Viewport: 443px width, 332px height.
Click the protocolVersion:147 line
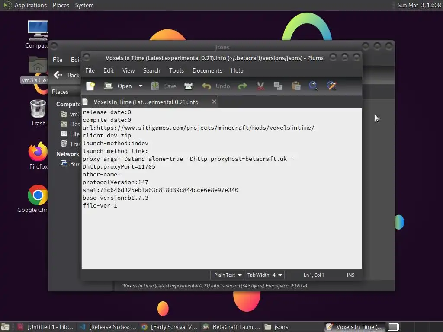[x=115, y=182]
